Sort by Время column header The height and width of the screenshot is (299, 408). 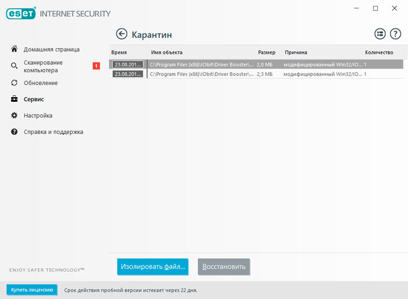[x=119, y=52]
